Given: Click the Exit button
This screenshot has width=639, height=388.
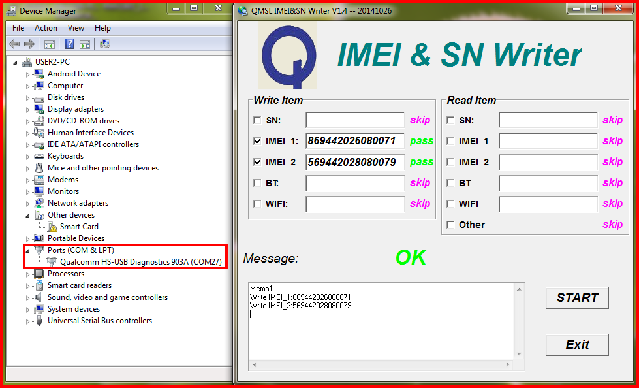Looking at the screenshot, I should pos(577,345).
